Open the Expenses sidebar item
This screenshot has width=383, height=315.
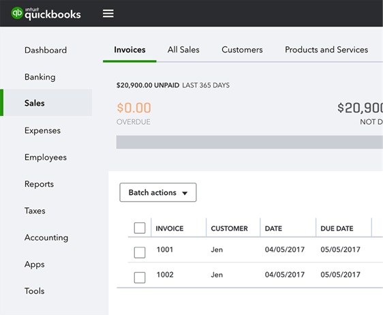(x=42, y=130)
